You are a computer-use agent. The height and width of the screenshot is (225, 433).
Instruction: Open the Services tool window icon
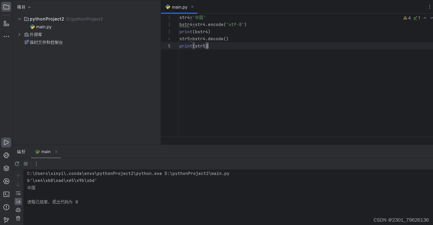click(6, 181)
